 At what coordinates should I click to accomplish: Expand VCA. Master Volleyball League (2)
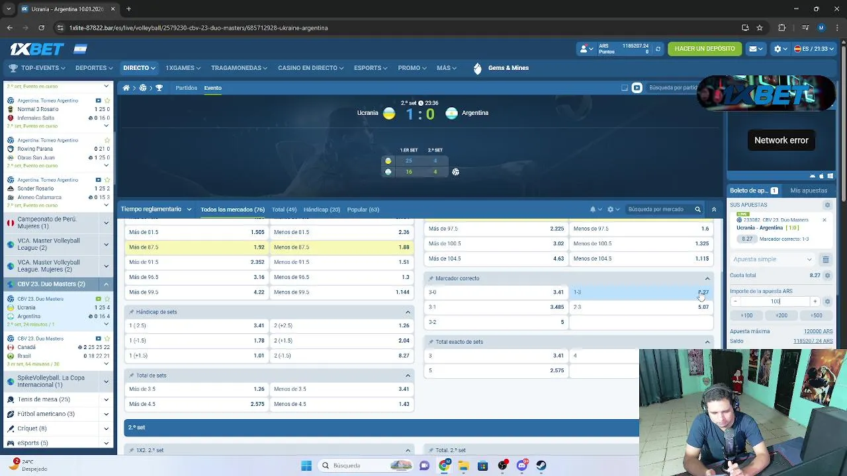(106, 245)
